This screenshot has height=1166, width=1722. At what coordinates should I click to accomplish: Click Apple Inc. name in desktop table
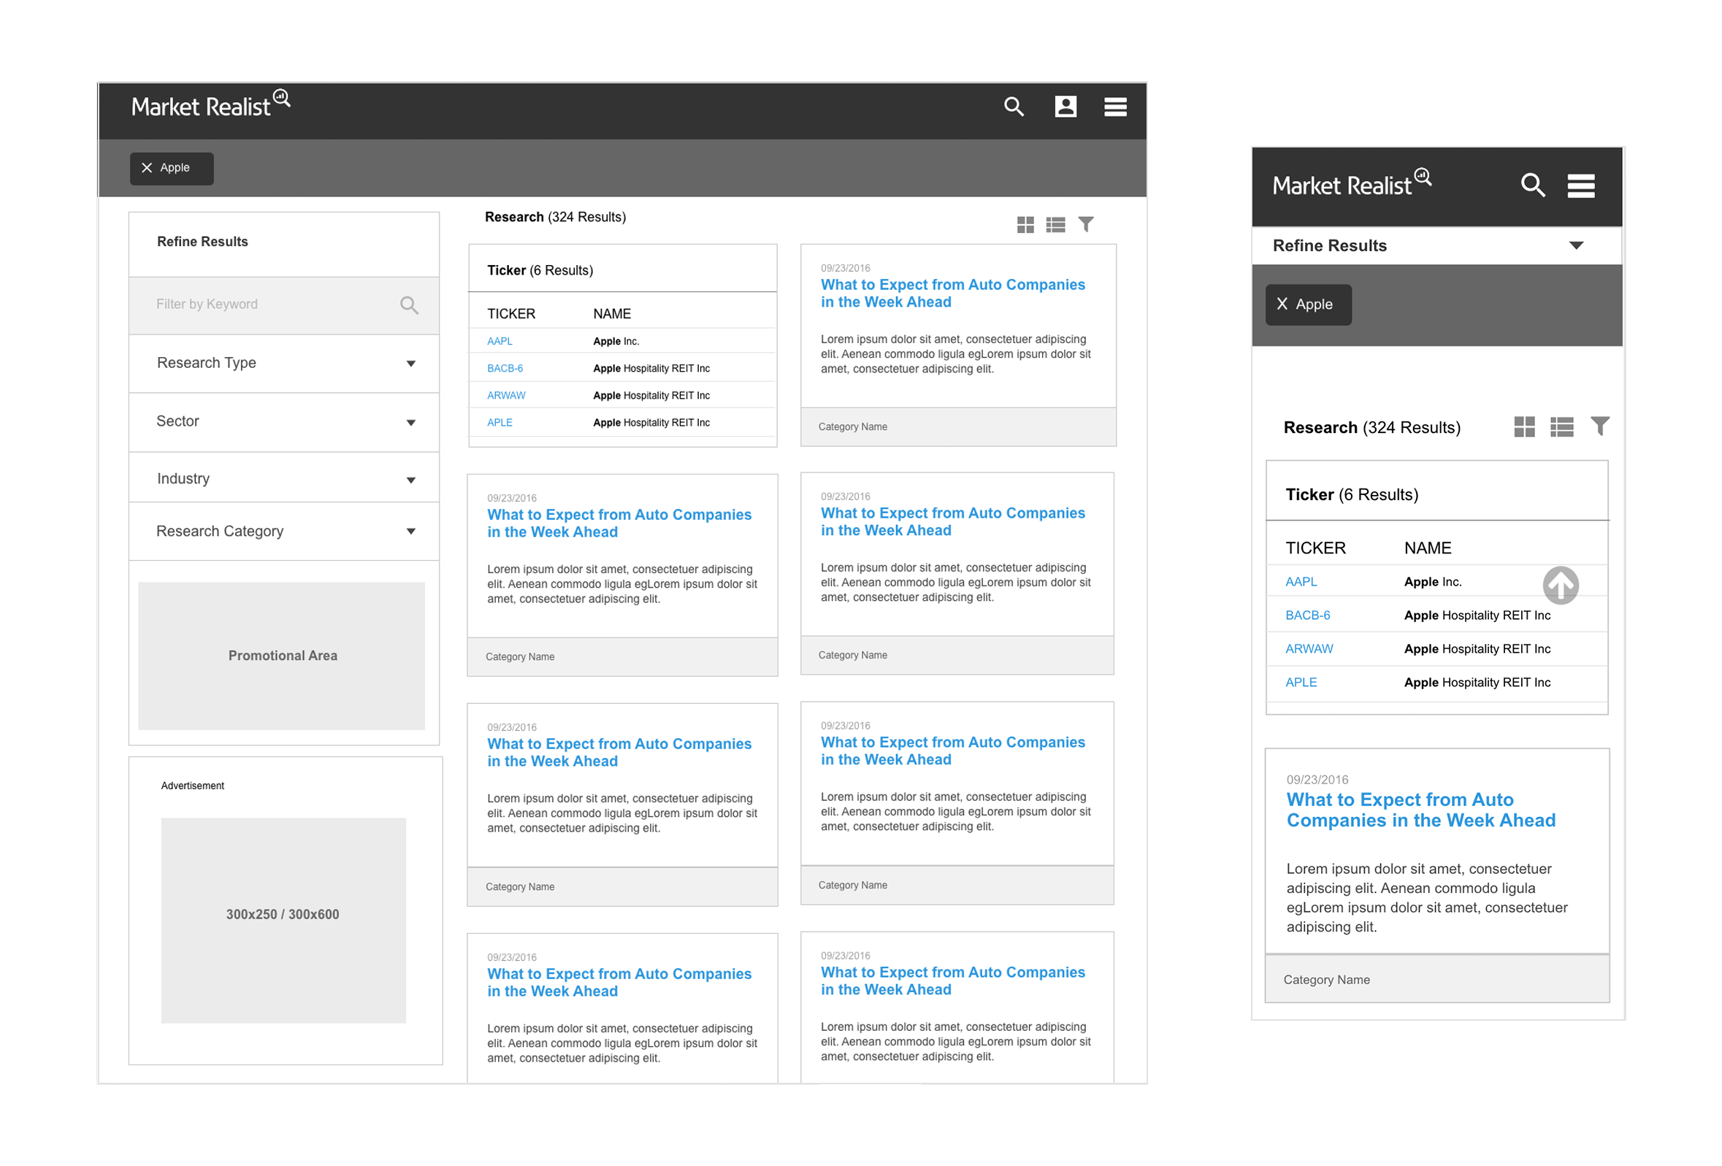coord(616,342)
